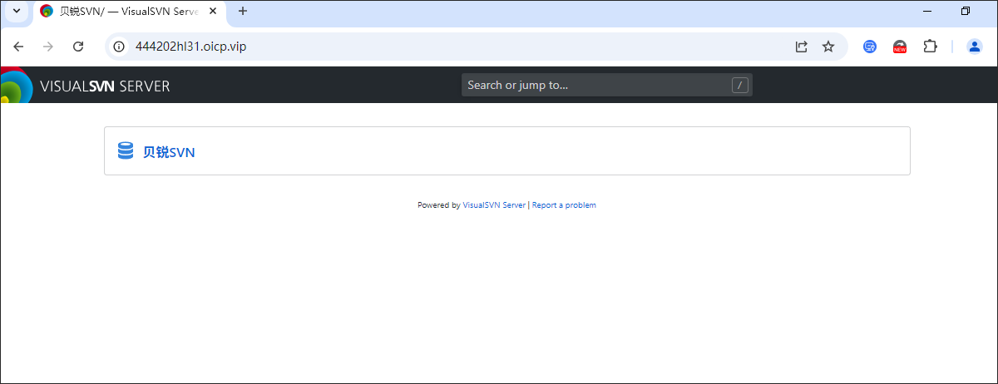The width and height of the screenshot is (998, 384).
Task: Open a new browser tab
Action: click(x=243, y=11)
